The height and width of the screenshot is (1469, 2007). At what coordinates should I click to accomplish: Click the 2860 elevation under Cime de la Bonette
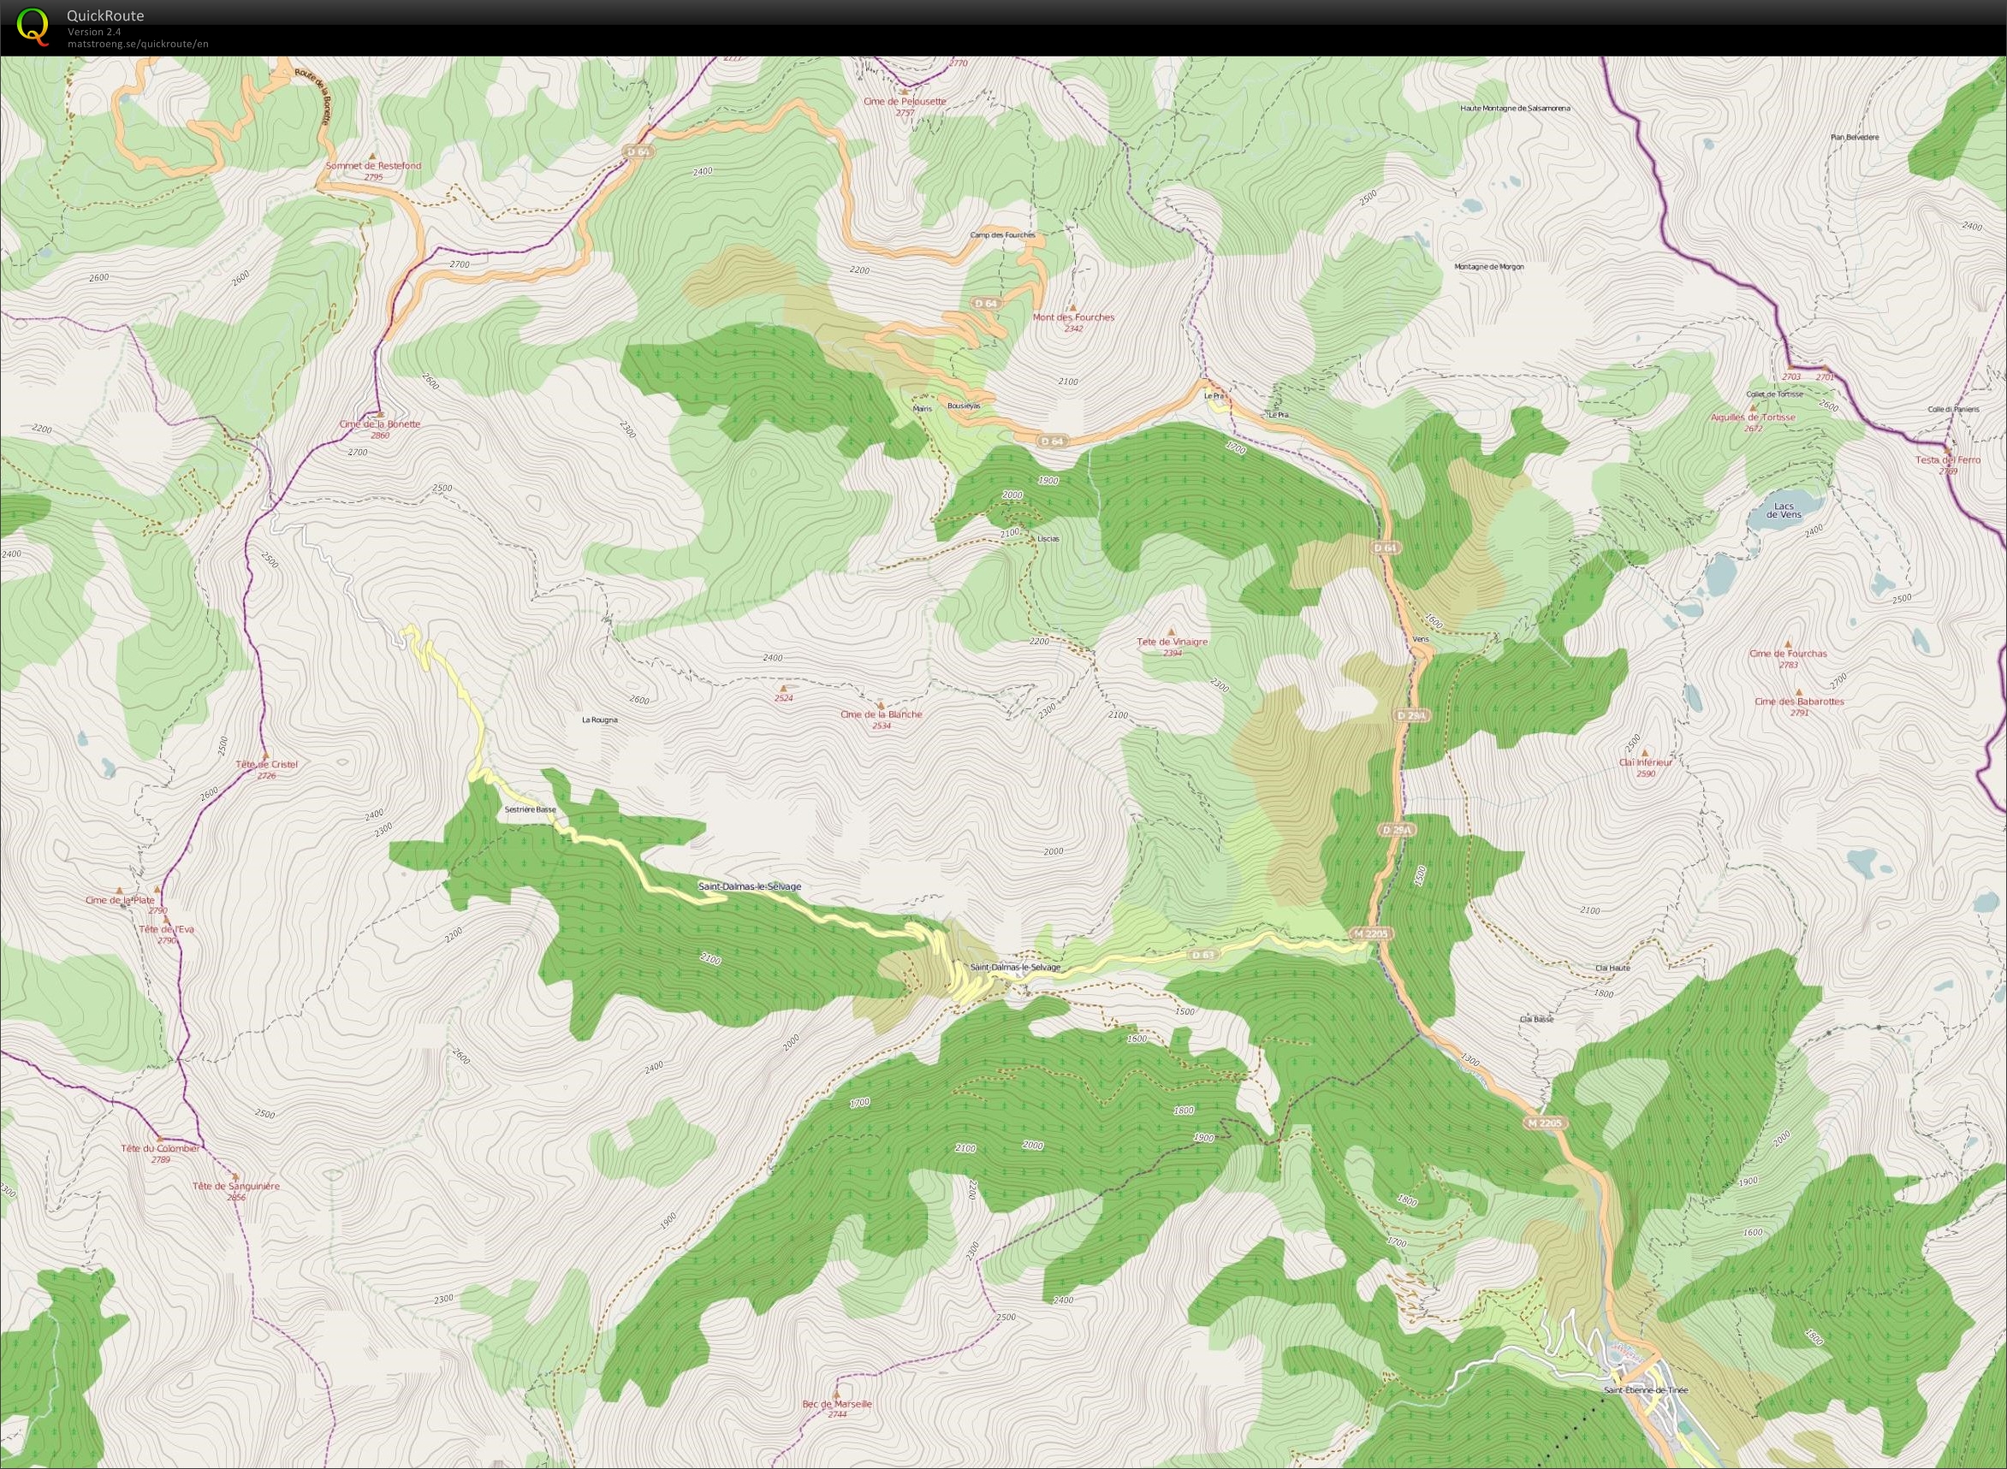click(380, 435)
